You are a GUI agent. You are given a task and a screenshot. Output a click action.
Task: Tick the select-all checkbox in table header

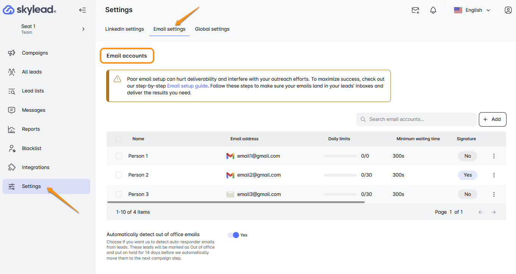pos(119,139)
